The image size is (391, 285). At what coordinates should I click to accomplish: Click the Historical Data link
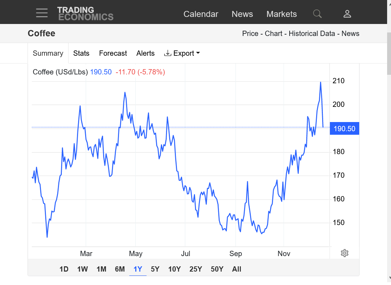click(312, 34)
